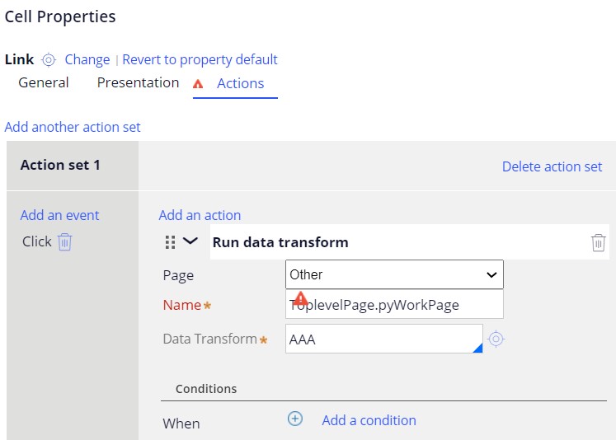Switch to the Presentation tab
Screen dimensions: 616x440
click(138, 83)
